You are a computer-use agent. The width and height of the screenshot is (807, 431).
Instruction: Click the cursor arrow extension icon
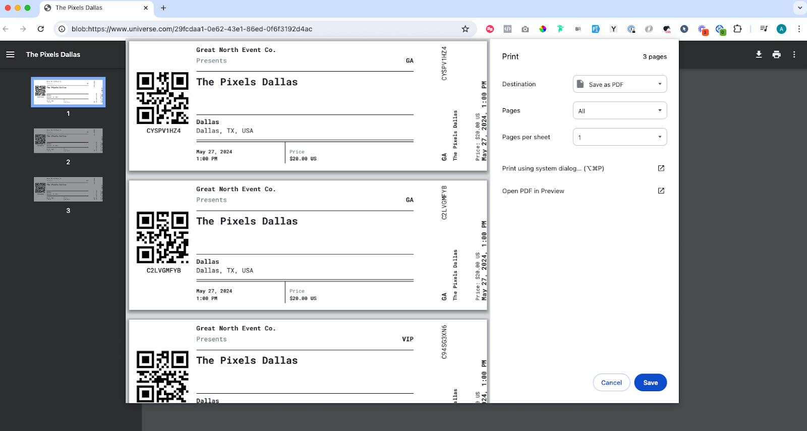[684, 29]
